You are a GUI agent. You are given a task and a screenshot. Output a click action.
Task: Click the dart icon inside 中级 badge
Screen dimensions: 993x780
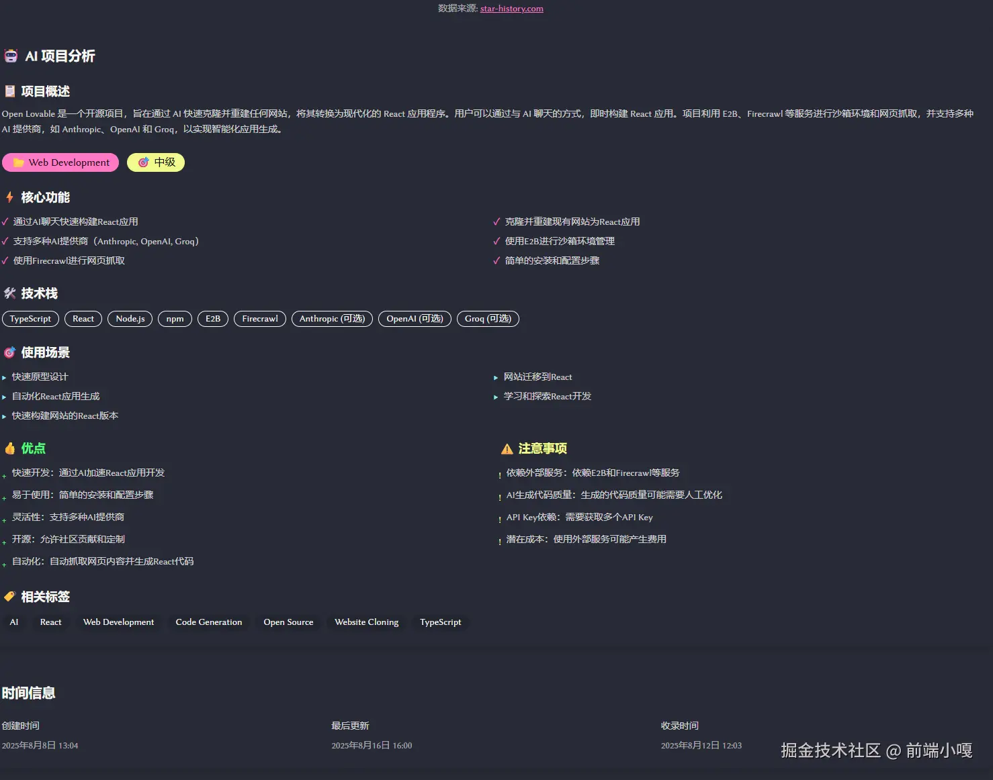pos(142,162)
